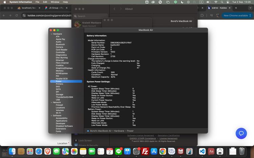254x158 pixels.
Task: Click the New Chrome available button
Action: (236, 16)
